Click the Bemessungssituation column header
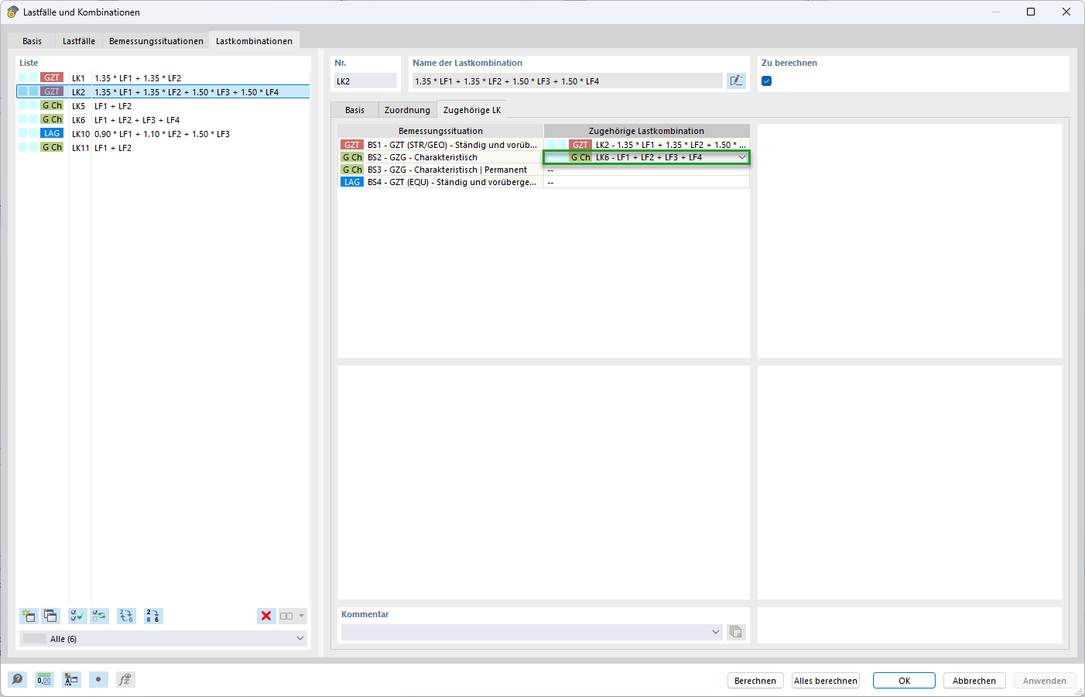1085x697 pixels. (x=440, y=131)
